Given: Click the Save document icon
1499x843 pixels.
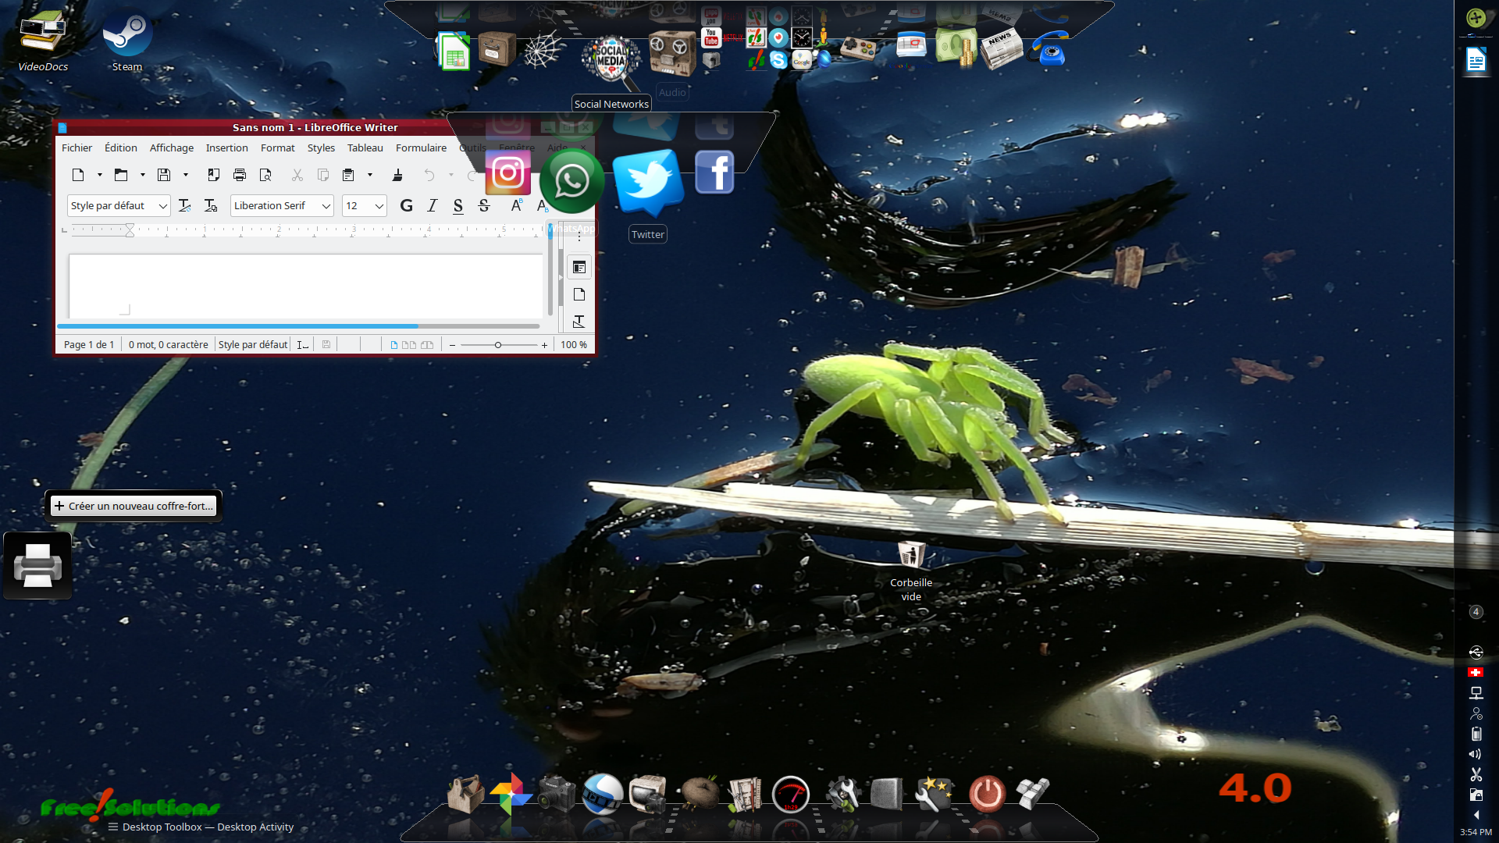Looking at the screenshot, I should (x=164, y=175).
